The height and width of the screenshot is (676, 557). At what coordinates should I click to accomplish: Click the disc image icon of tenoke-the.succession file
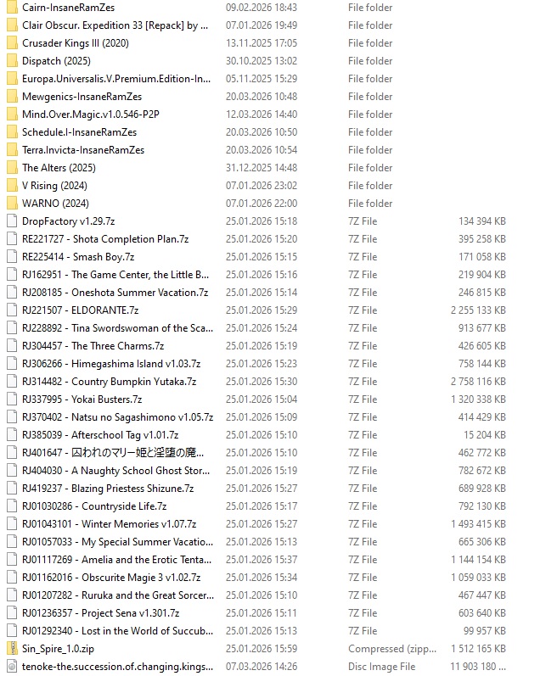tap(12, 667)
